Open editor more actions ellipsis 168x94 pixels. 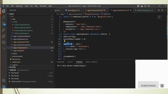(166, 10)
